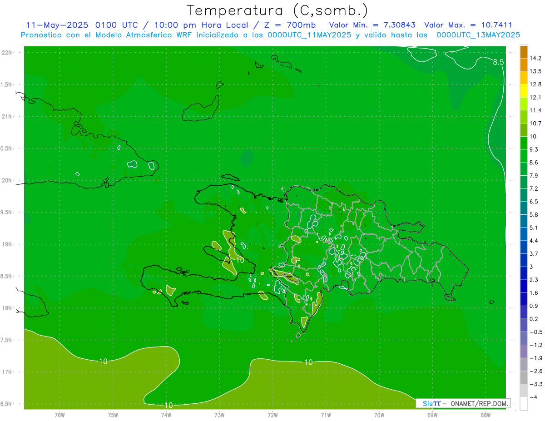Viewport: 545px width, 421px height.
Task: Click the "8.5" contour label on map
Action: point(498,62)
